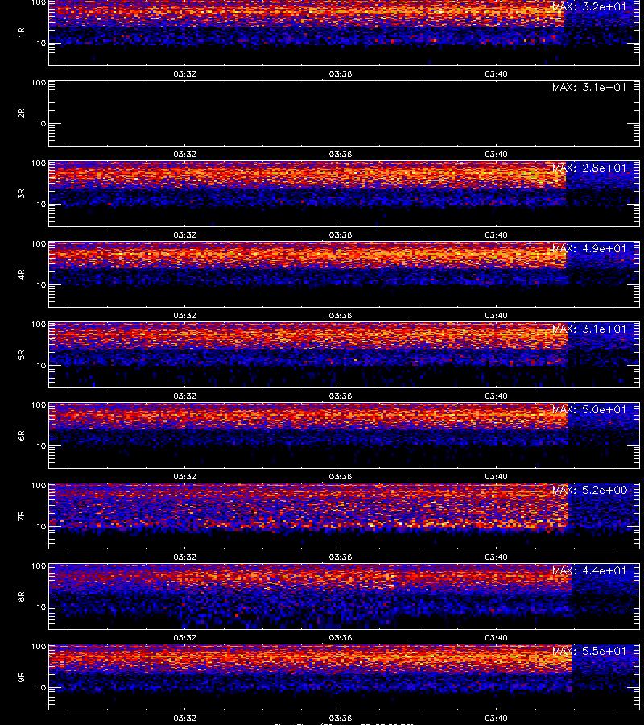Click the 03:36 tick label under panel 2R
Viewport: 644px width, 725px height.
[341, 155]
